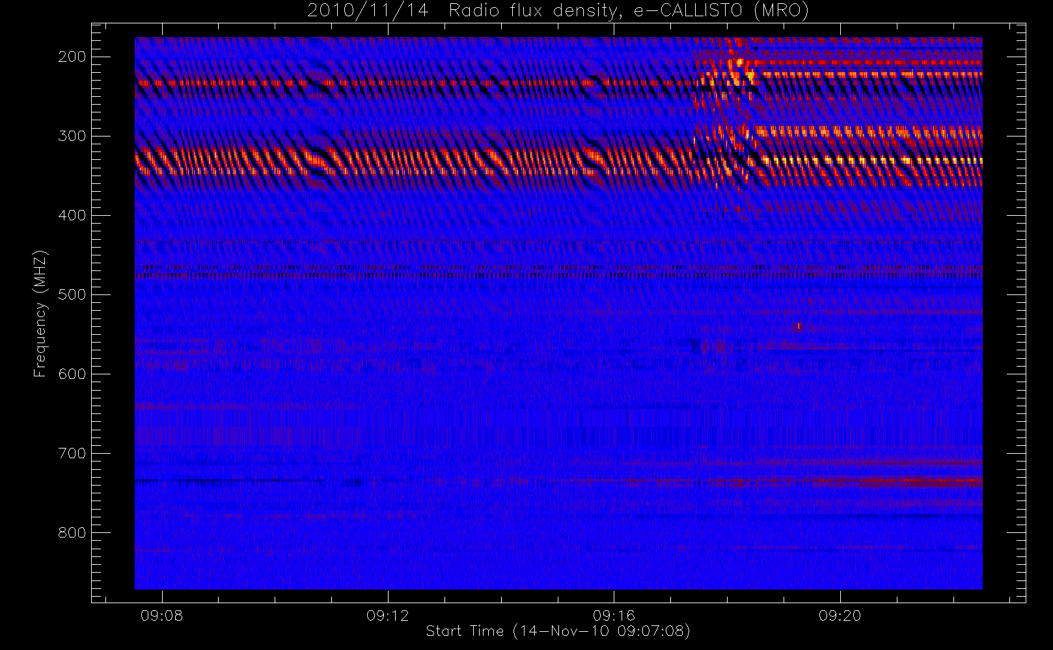Viewport: 1053px width, 650px height.
Task: Click the 700 frequency tick label
Action: (x=72, y=453)
